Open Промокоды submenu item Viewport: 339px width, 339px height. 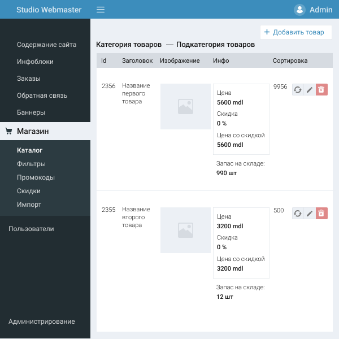click(x=36, y=177)
